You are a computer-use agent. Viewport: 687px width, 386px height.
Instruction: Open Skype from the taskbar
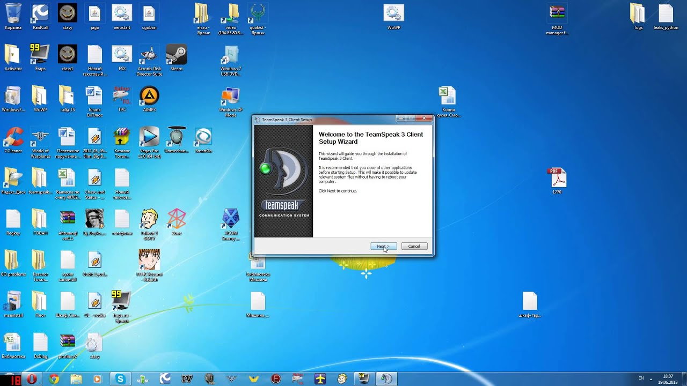coord(120,379)
